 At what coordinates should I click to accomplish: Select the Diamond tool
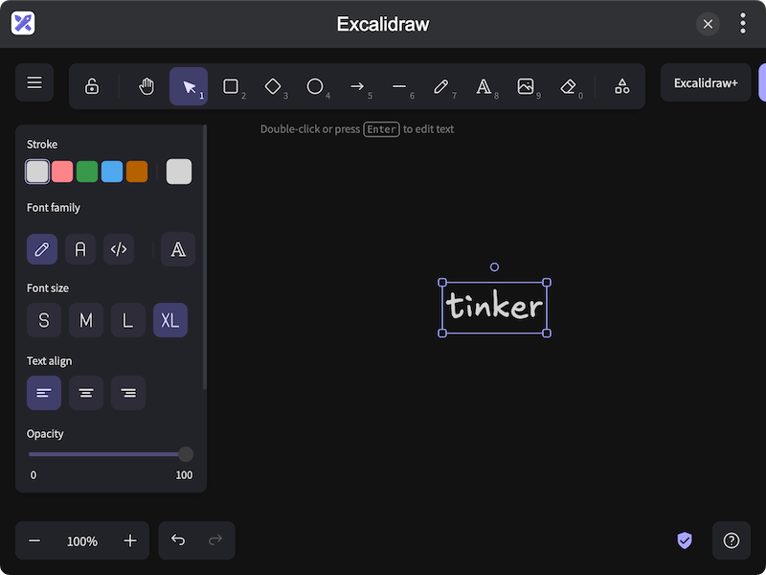click(x=273, y=86)
